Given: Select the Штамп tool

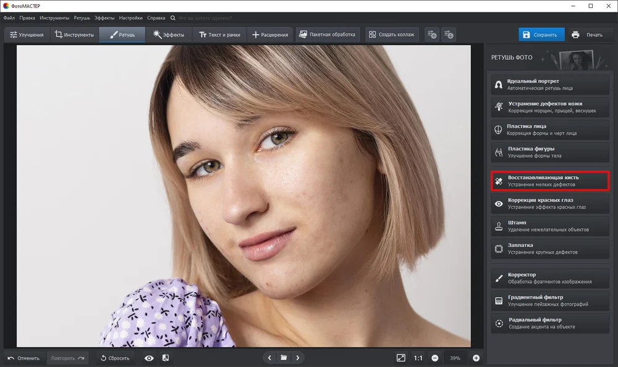Looking at the screenshot, I should 550,226.
